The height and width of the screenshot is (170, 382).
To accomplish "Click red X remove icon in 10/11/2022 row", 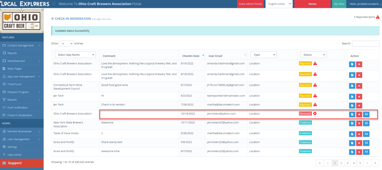I will point(359,123).
